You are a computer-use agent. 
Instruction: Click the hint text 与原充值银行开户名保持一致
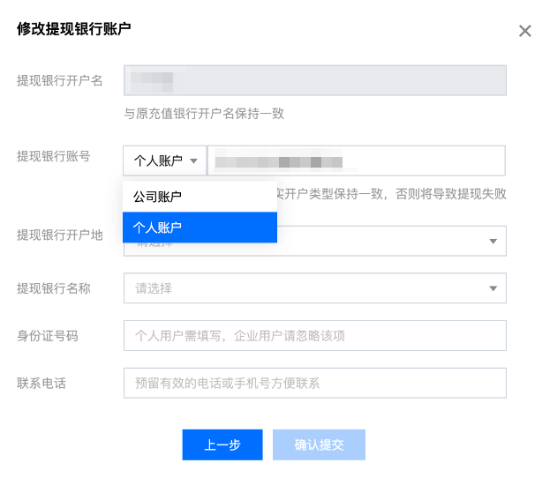[204, 114]
